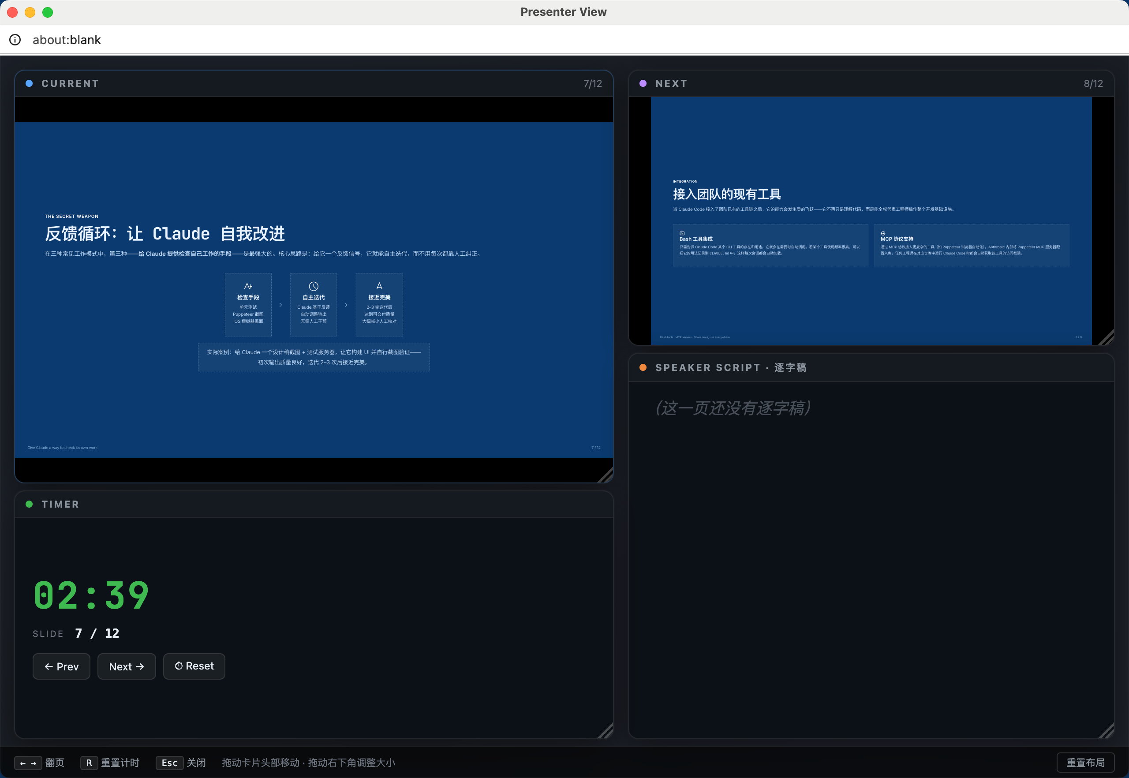Close the Presenter View window
Screen dimensions: 1129x778
tap(13, 12)
